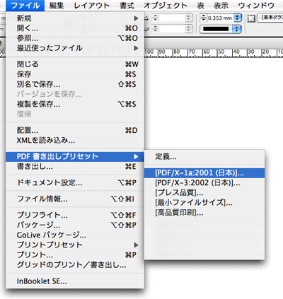Choose プリント... menu item
The image size is (283, 299).
pyautogui.click(x=75, y=254)
